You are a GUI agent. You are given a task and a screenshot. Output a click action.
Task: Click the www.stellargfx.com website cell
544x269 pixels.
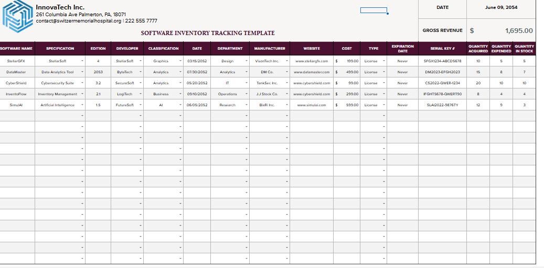(312, 61)
